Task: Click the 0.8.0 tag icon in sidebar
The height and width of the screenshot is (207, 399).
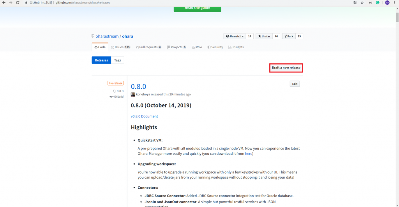Action: click(115, 91)
